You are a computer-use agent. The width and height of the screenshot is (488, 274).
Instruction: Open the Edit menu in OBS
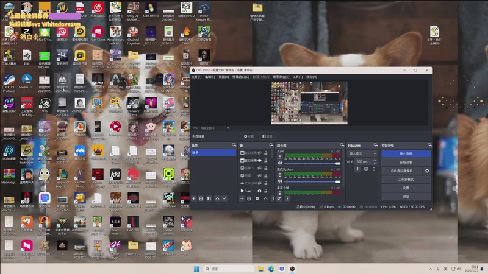[x=210, y=77]
